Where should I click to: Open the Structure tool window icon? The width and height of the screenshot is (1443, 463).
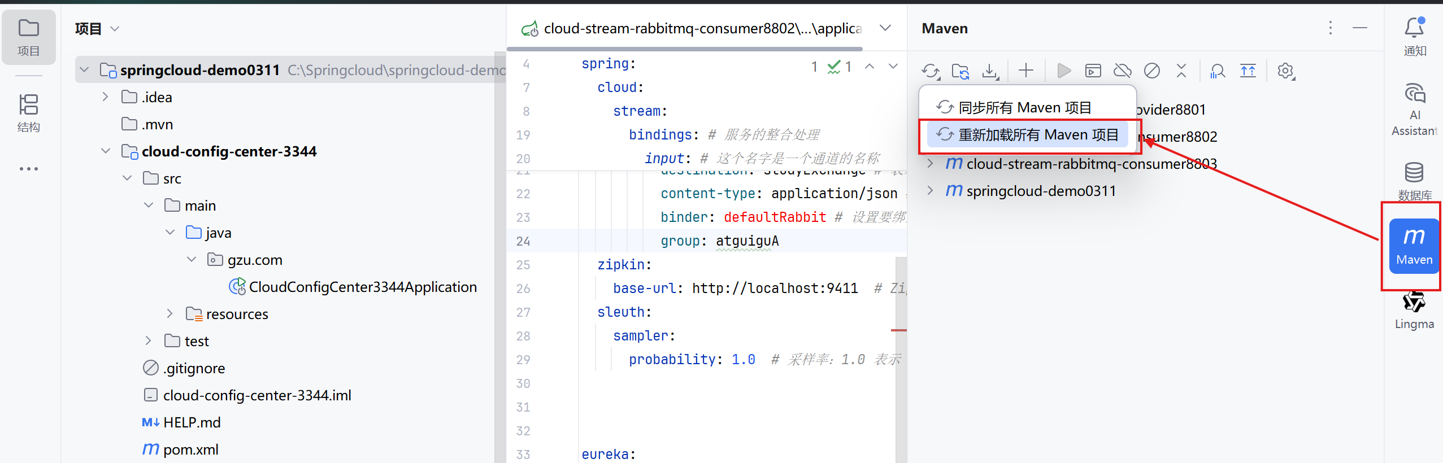29,113
